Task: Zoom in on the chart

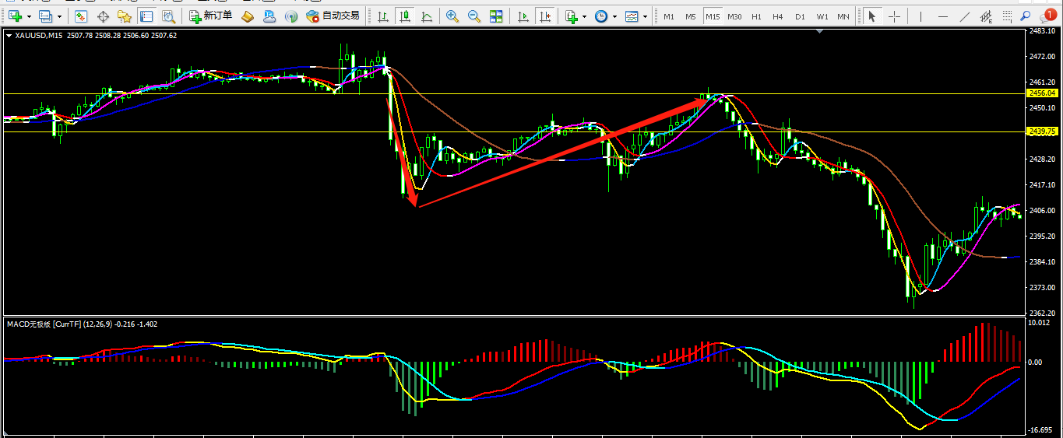Action: (x=452, y=16)
